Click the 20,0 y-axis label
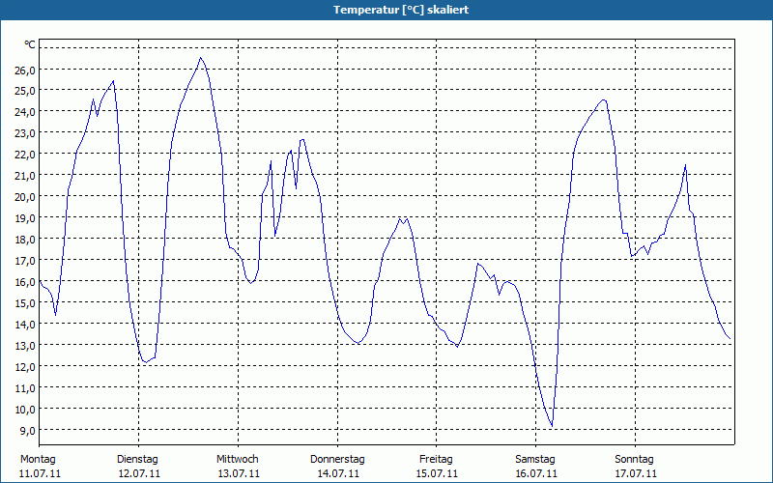 25,197
